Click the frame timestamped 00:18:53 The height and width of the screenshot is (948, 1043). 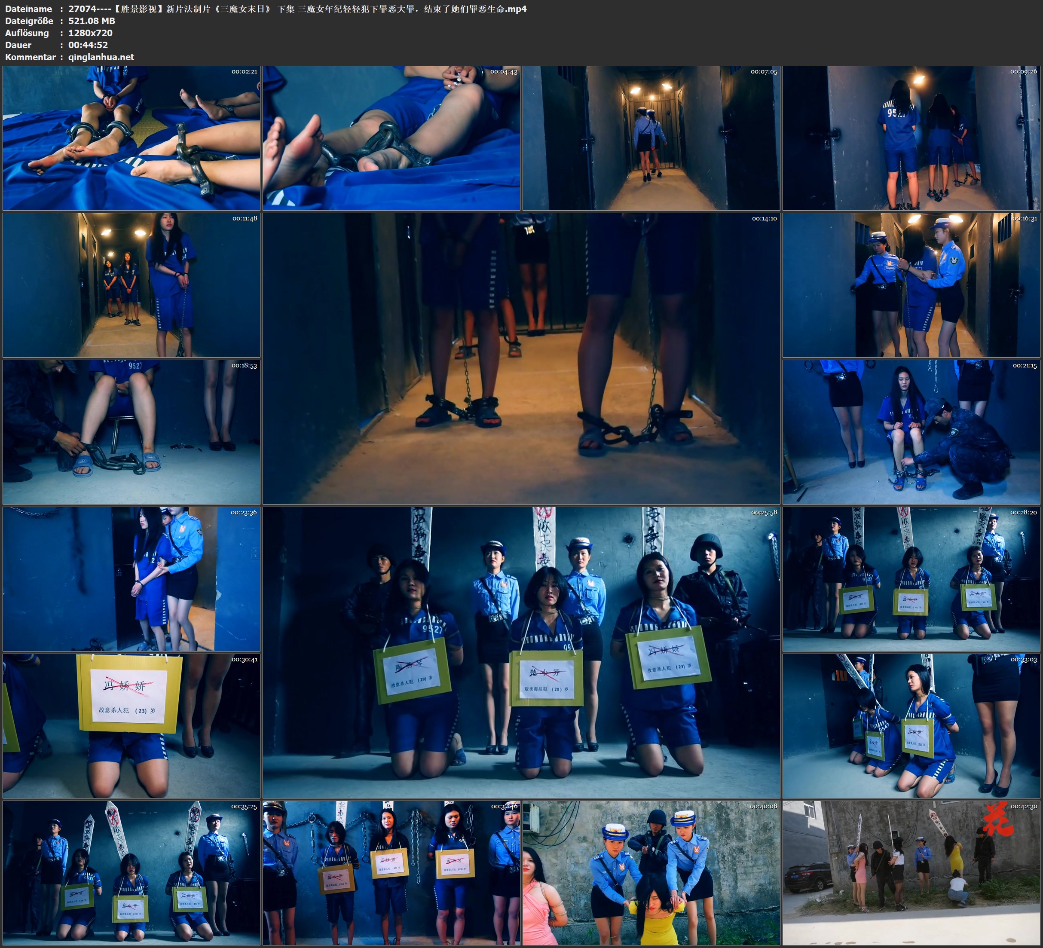pyautogui.click(x=132, y=431)
